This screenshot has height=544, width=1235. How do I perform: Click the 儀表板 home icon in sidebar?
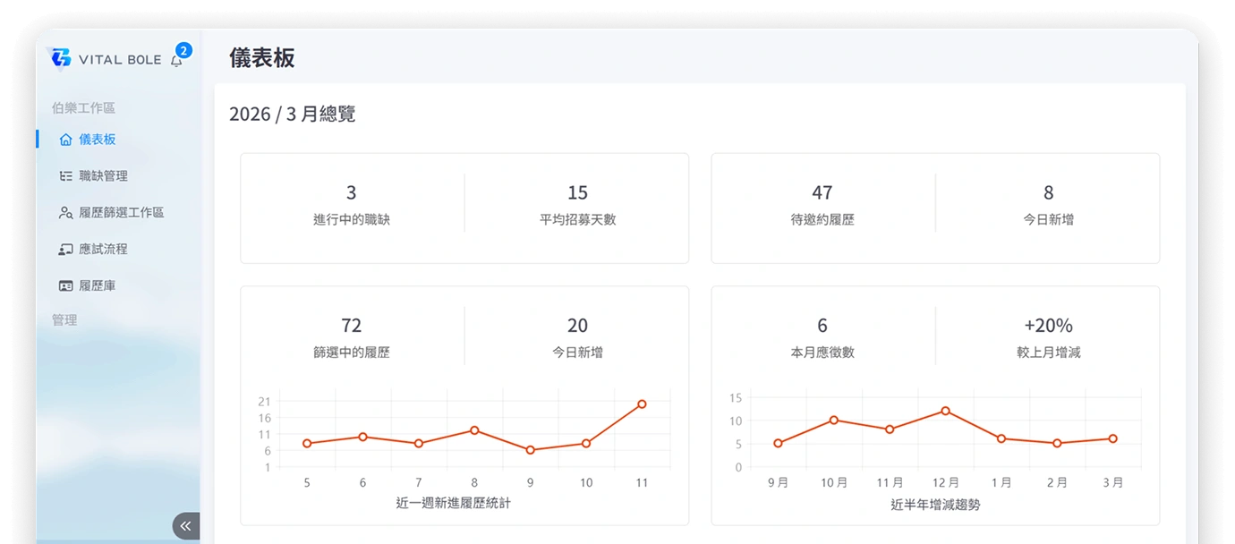pyautogui.click(x=65, y=140)
